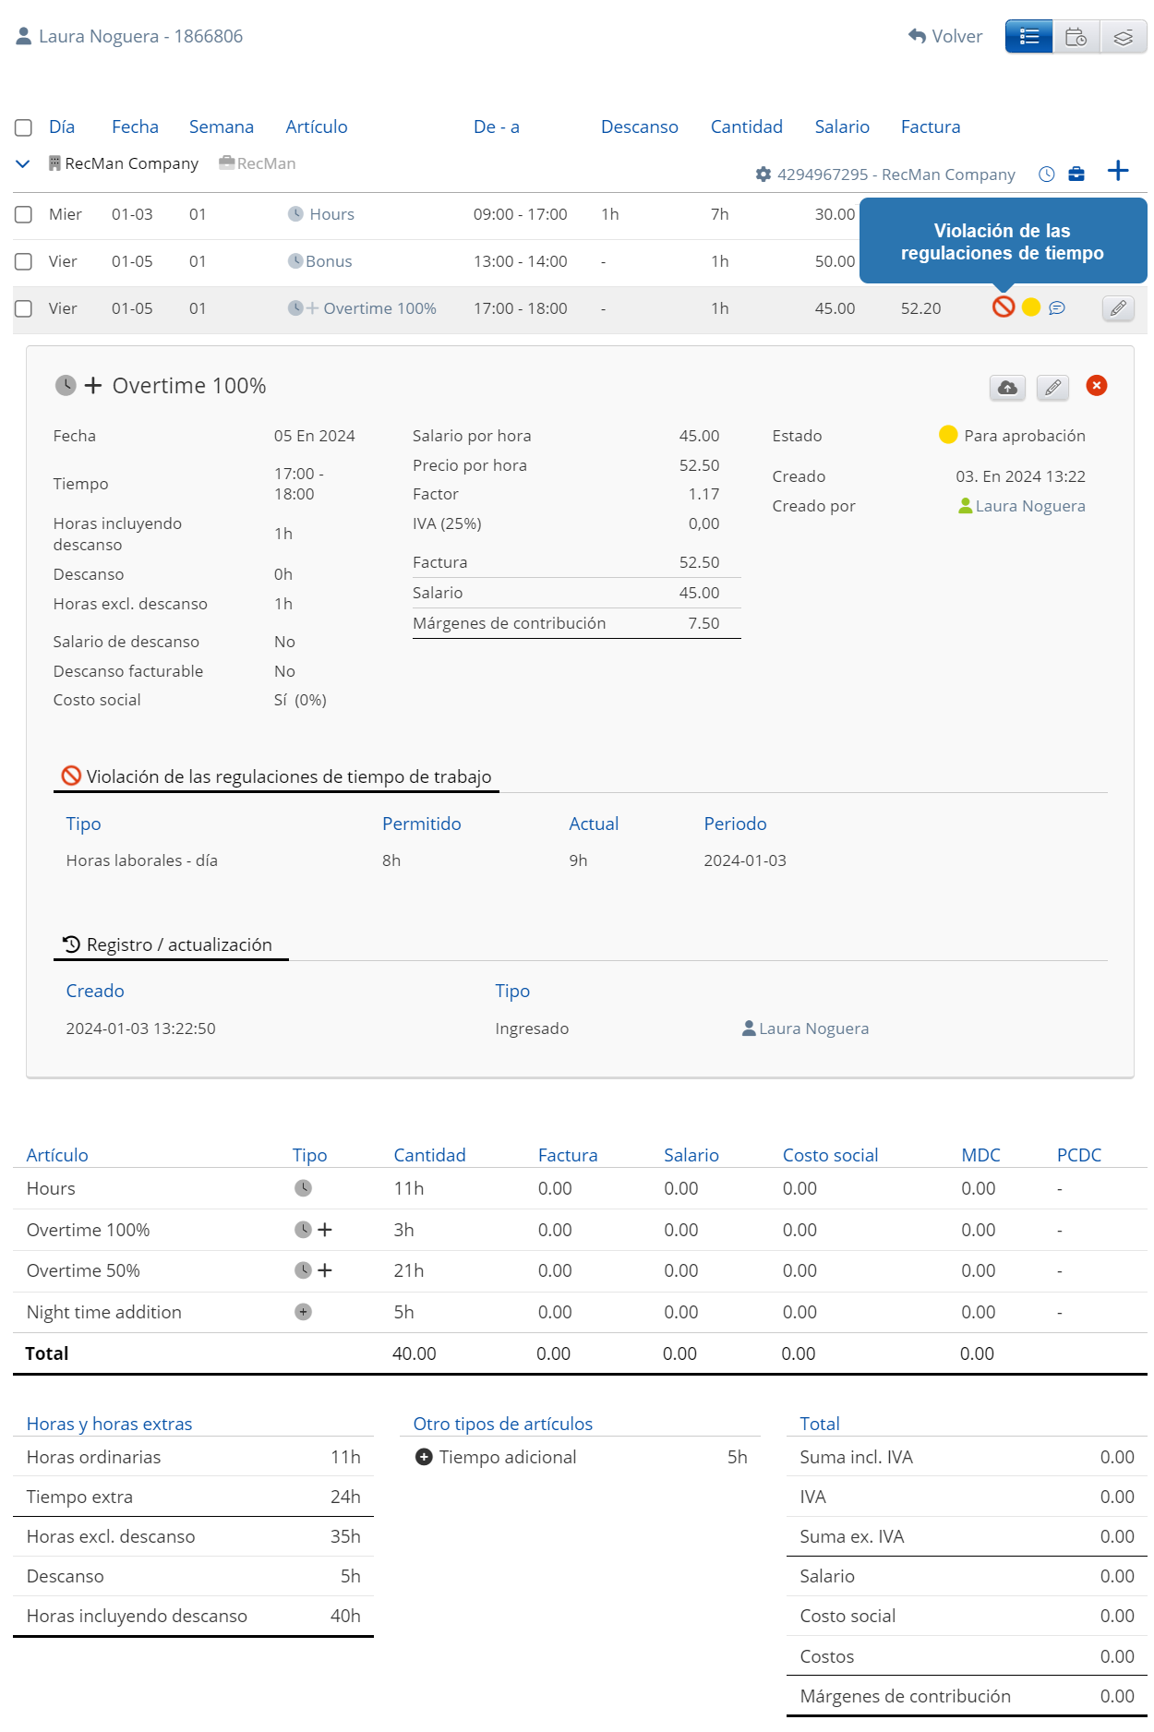Click the yellow status dot on the Overtime row

1030,307
